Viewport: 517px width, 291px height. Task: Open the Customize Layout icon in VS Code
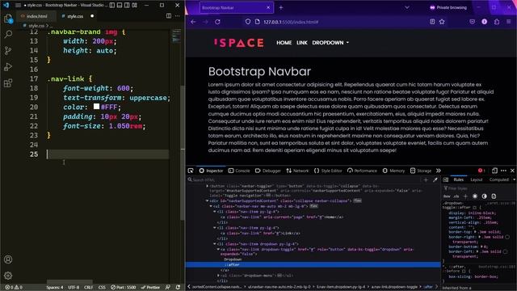135,6
